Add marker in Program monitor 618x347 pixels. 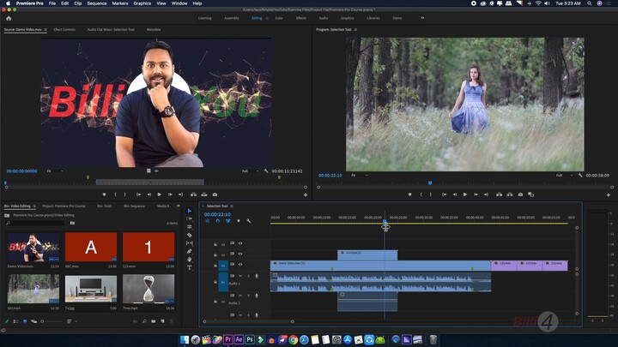coord(410,194)
